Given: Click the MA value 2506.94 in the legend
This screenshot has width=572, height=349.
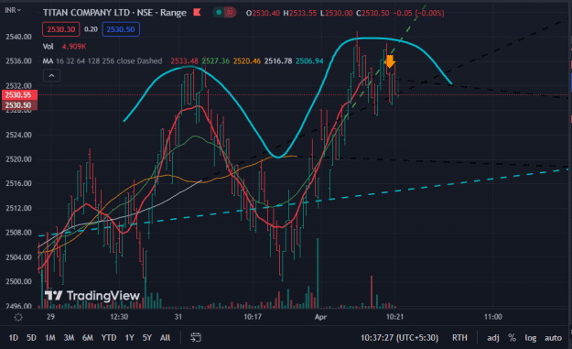Looking at the screenshot, I should tap(309, 61).
